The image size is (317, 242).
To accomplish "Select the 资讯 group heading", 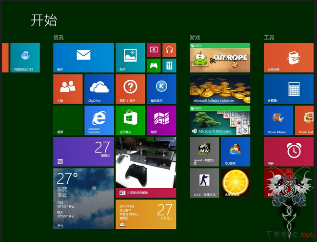I will pos(59,38).
